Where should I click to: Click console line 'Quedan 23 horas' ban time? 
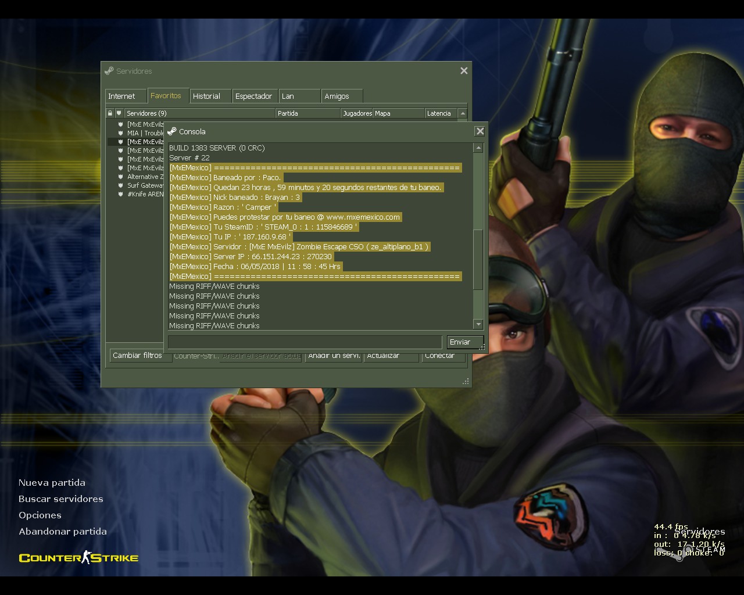click(x=306, y=188)
